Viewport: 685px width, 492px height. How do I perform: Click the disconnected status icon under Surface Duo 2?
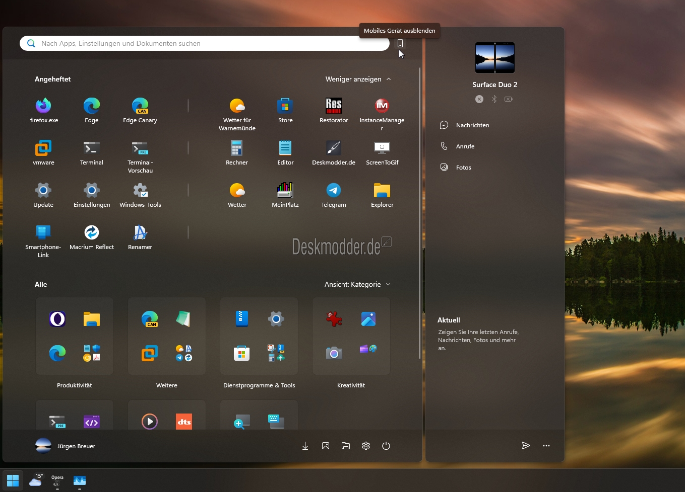click(479, 99)
